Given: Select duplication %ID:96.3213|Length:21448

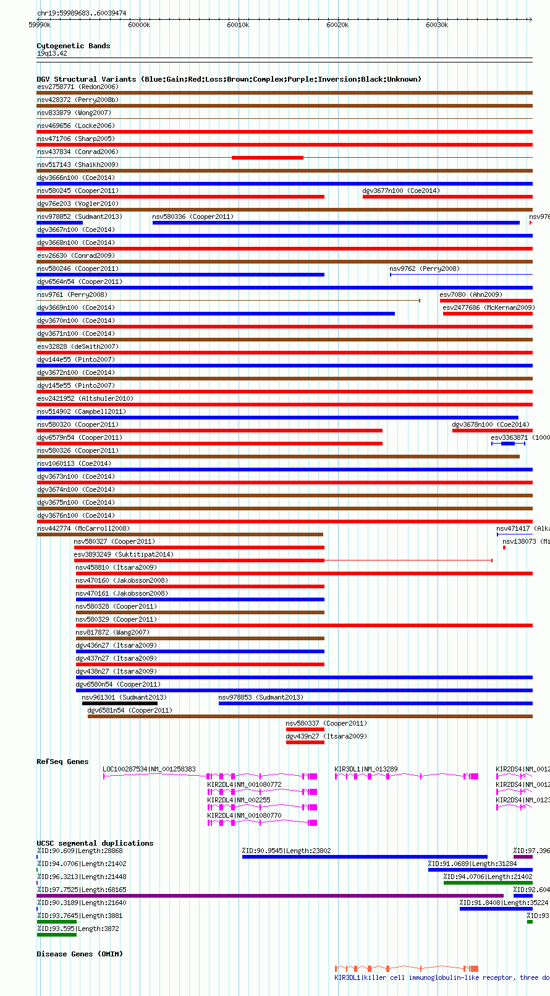Looking at the screenshot, I should click(82, 877).
